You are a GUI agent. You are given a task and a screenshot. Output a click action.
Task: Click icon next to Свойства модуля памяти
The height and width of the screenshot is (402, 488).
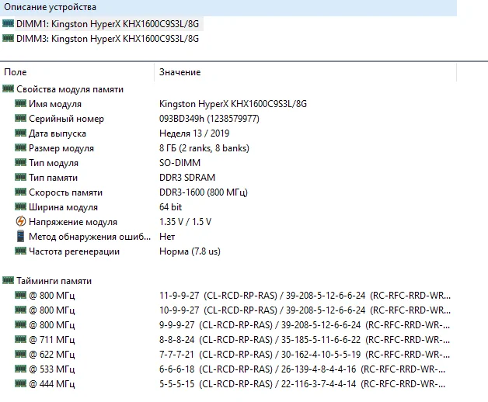pyautogui.click(x=8, y=88)
